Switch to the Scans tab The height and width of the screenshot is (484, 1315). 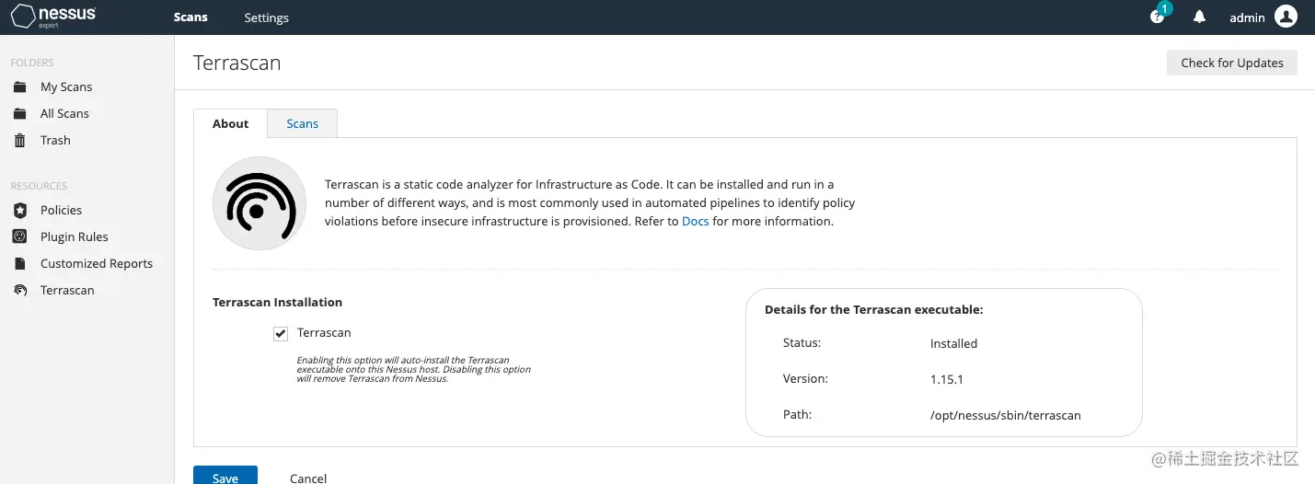(x=302, y=124)
